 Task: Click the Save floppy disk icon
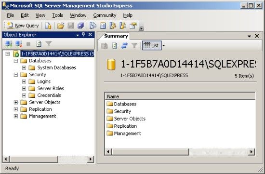70,26
